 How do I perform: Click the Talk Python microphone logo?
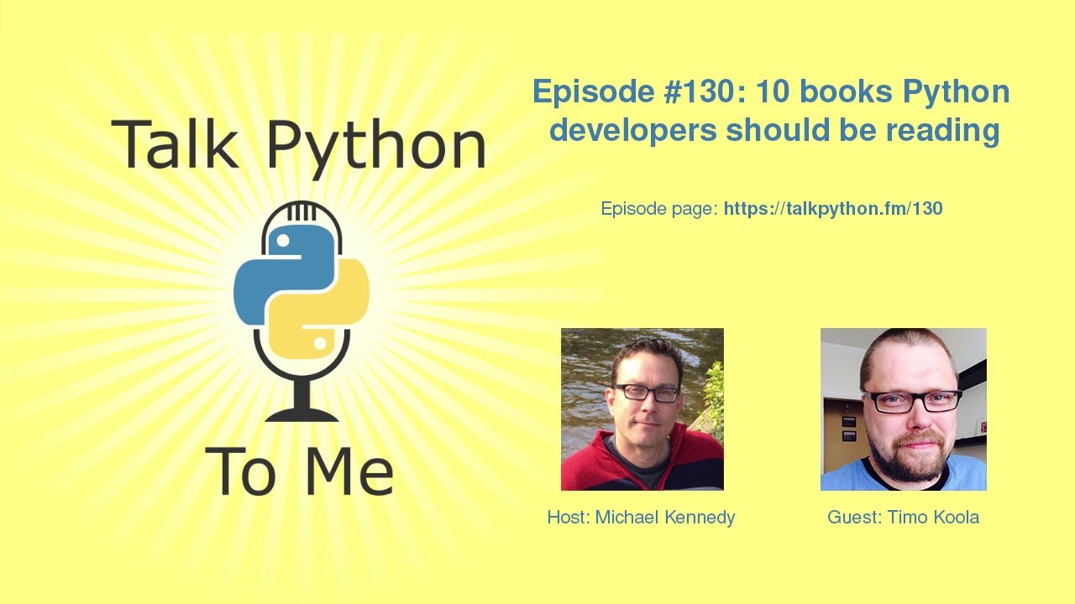click(x=301, y=311)
